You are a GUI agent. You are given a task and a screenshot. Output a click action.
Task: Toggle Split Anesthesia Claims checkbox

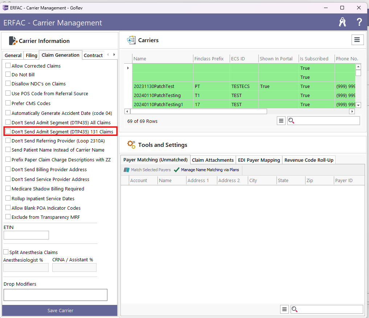[x=6, y=252]
